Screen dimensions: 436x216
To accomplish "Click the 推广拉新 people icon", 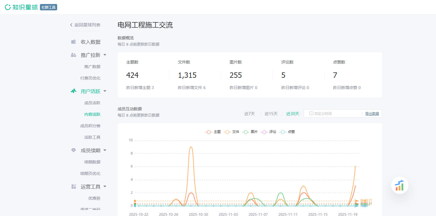I will coord(74,55).
